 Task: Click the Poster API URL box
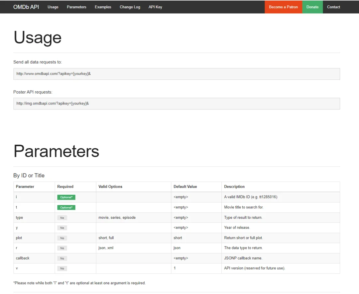pos(177,104)
